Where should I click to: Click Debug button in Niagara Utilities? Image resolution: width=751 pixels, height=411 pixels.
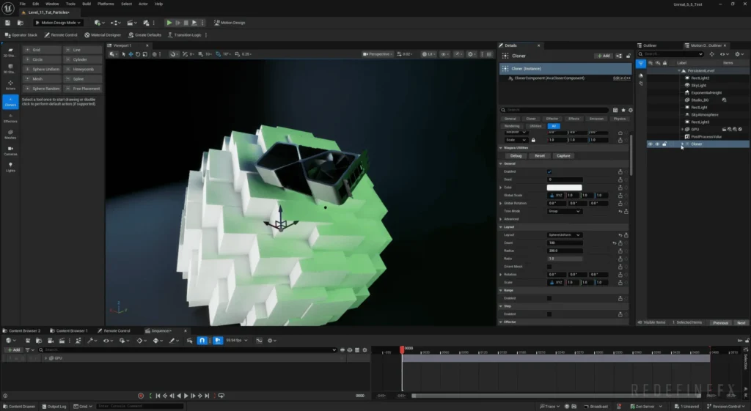click(x=516, y=155)
